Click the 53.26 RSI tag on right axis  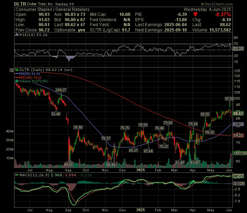(238, 48)
